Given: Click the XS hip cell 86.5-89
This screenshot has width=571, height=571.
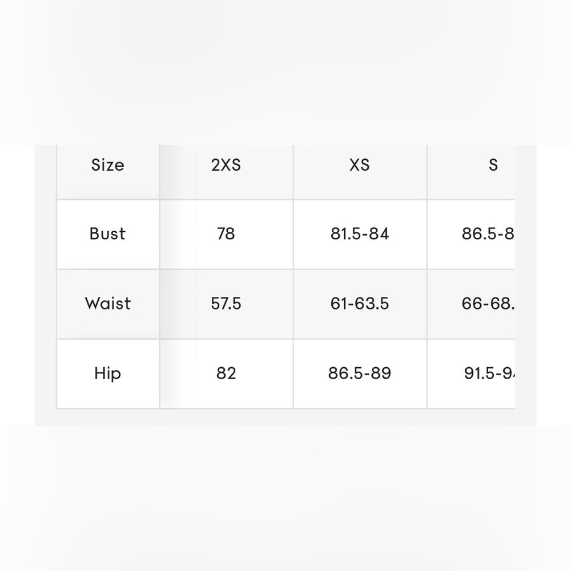Looking at the screenshot, I should point(360,373).
